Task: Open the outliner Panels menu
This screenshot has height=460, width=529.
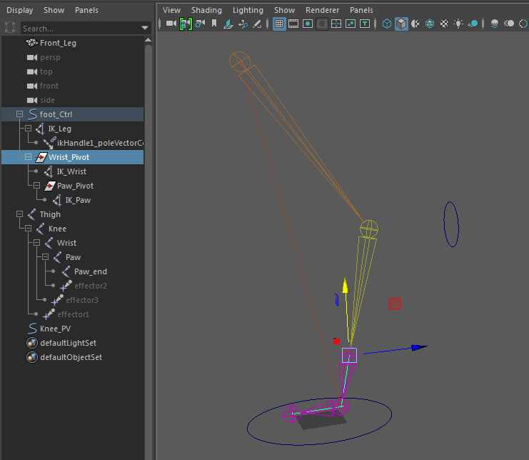Action: pyautogui.click(x=86, y=10)
